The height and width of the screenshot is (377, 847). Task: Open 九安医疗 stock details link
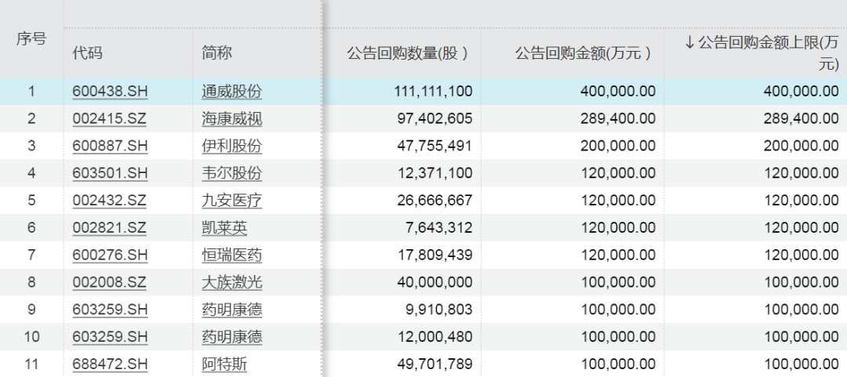pyautogui.click(x=231, y=201)
